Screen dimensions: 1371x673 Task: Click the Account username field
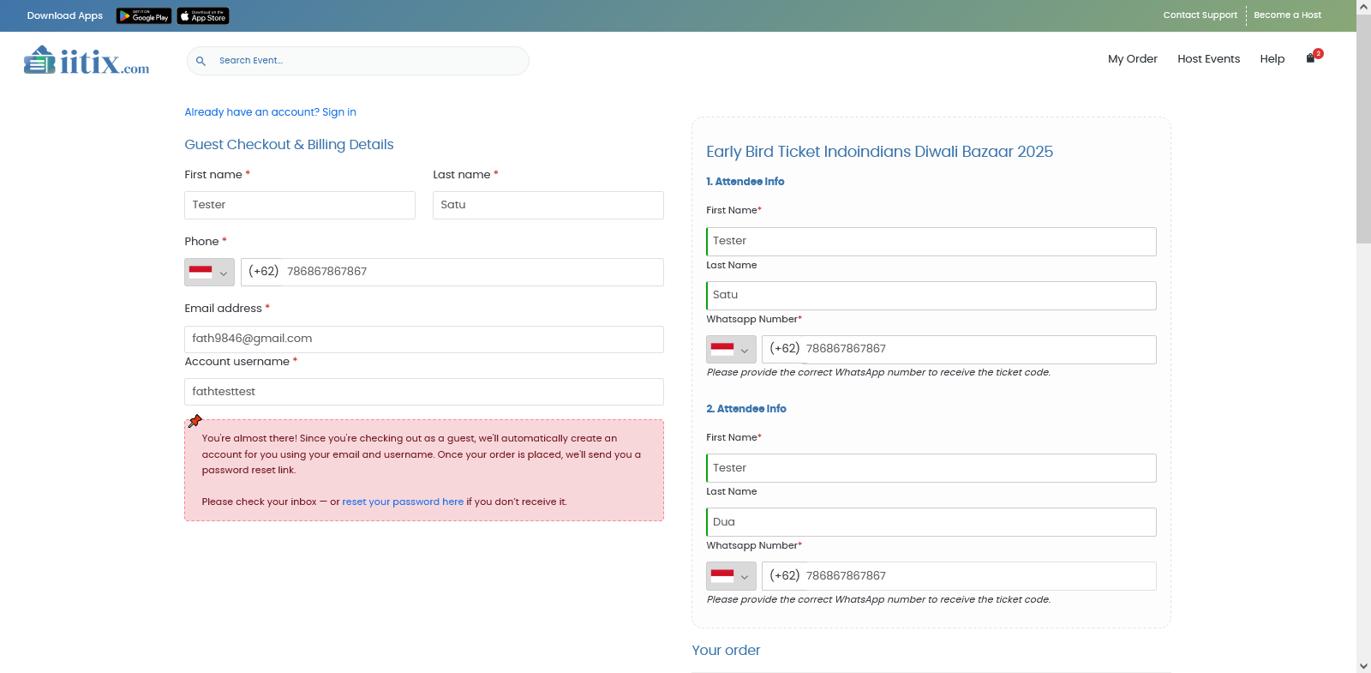tap(423, 392)
